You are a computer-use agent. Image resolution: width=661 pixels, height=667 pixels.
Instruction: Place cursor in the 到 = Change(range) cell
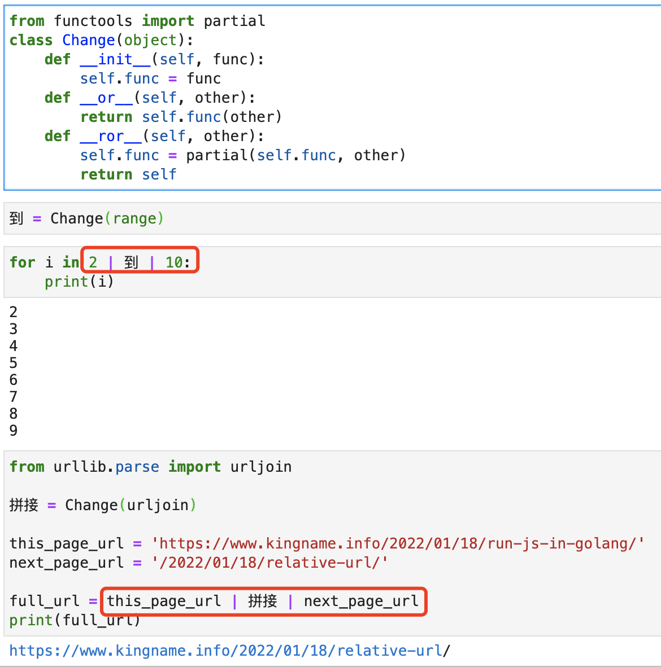tap(332, 218)
